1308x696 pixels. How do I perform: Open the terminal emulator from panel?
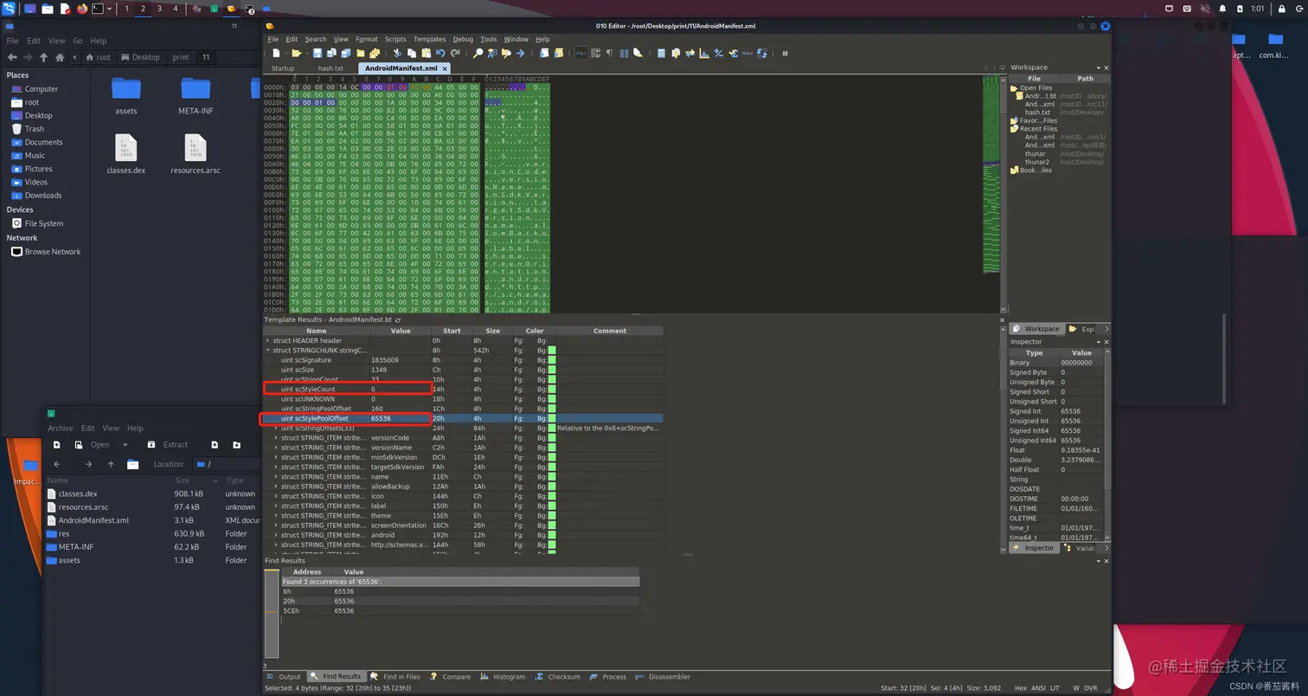(x=98, y=9)
